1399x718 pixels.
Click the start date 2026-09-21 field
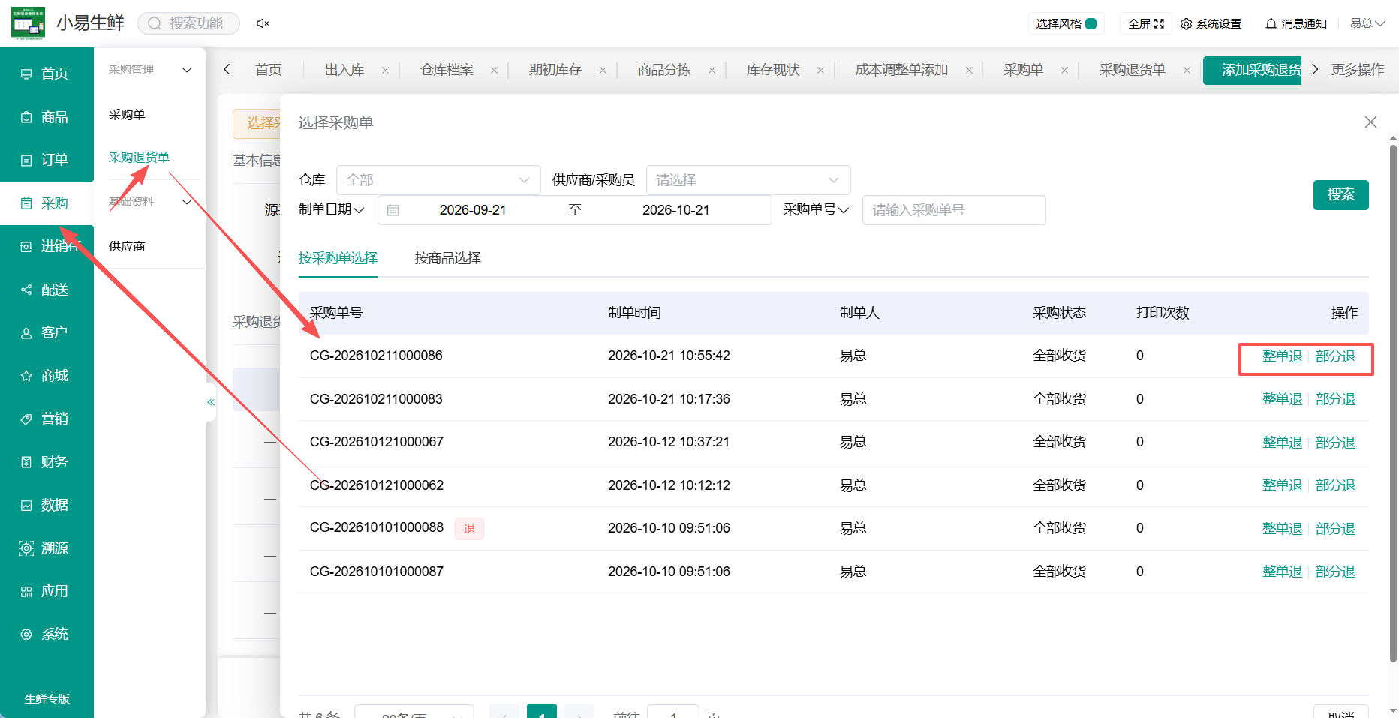tap(473, 210)
